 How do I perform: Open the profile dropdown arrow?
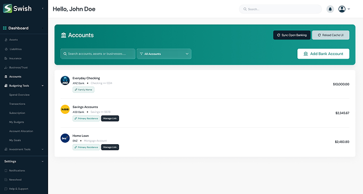coord(349,9)
